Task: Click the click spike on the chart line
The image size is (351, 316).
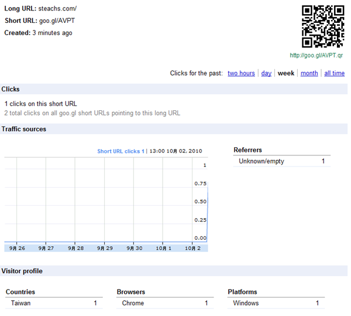Action: 207,213
